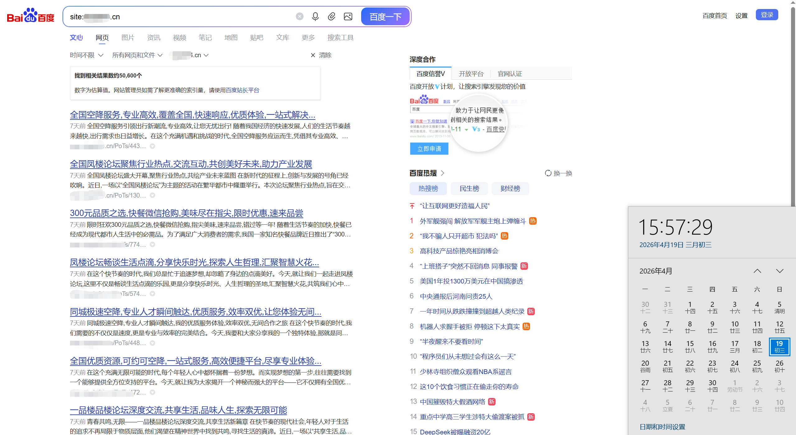Expand the 时间不限 filter dropdown

[86, 55]
